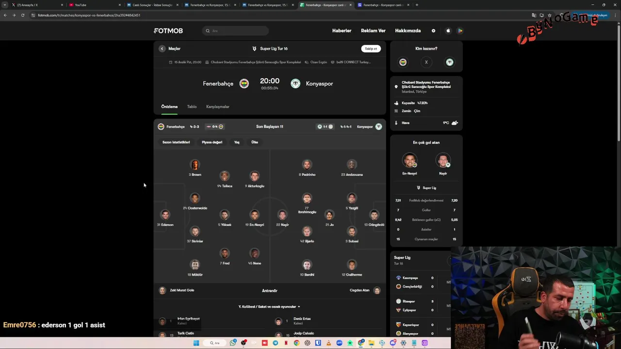Click Ozan Ergün referee text

[x=318, y=62]
